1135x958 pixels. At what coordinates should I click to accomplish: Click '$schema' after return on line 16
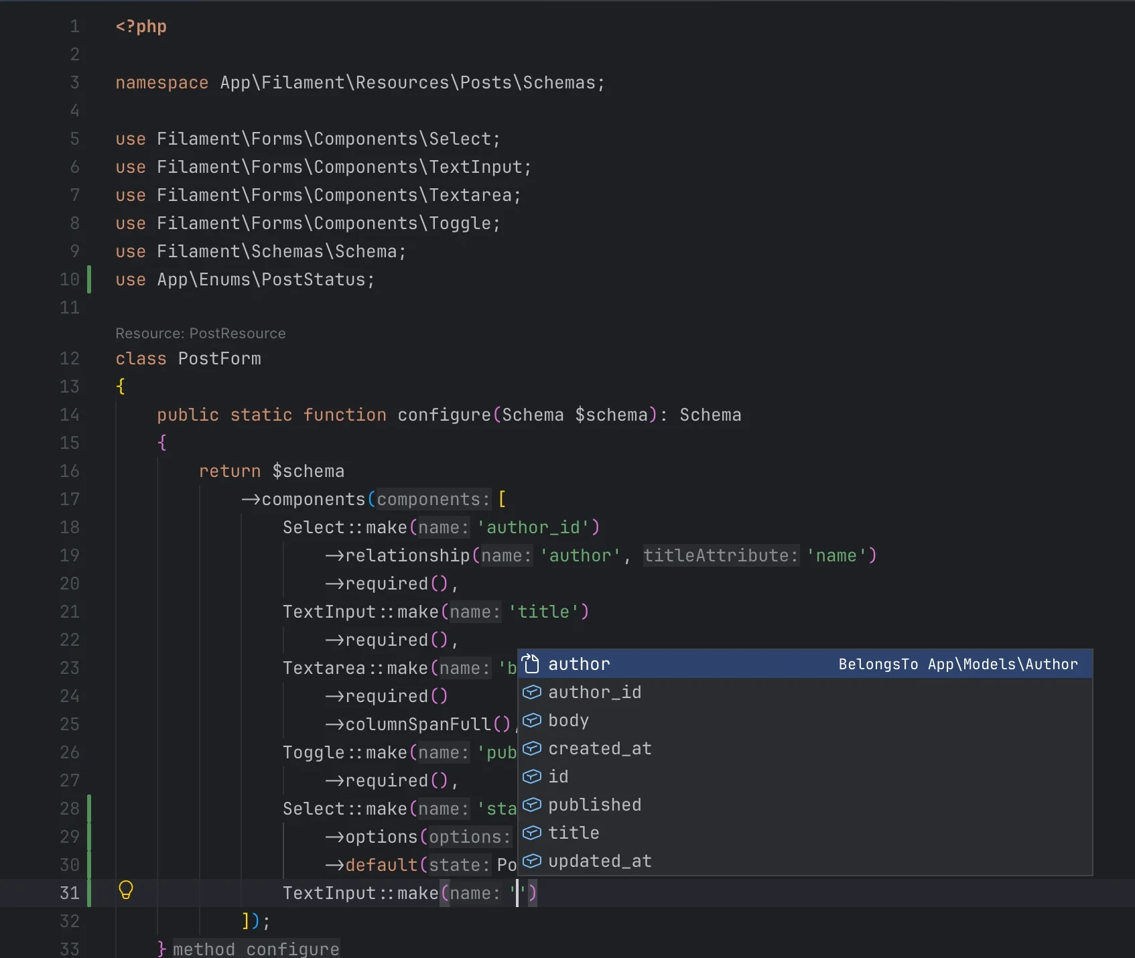308,471
